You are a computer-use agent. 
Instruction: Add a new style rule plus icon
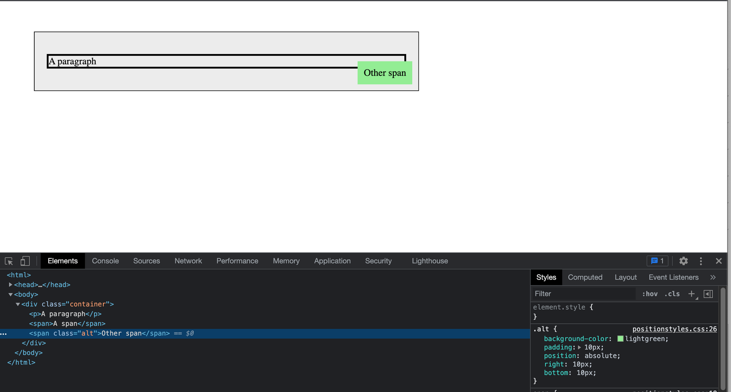691,294
